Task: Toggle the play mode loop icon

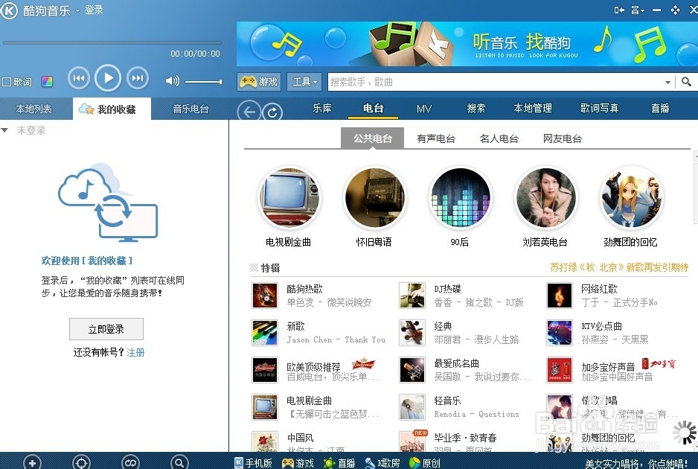Action: tap(130, 463)
